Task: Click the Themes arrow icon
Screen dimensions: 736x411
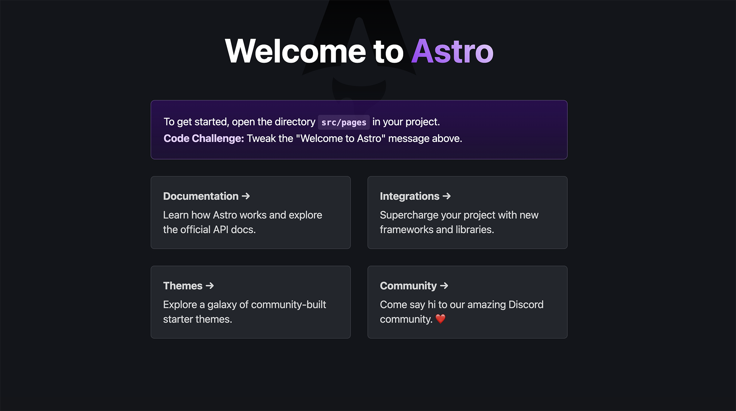Action: (x=210, y=286)
